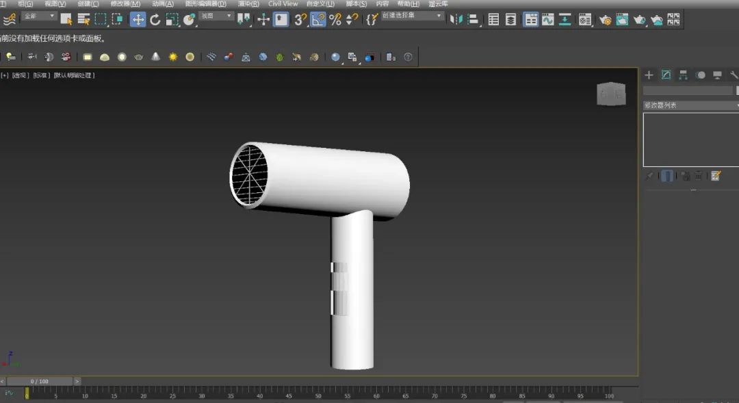Open the 动画(A) menu
This screenshot has height=403, width=739.
[x=163, y=4]
